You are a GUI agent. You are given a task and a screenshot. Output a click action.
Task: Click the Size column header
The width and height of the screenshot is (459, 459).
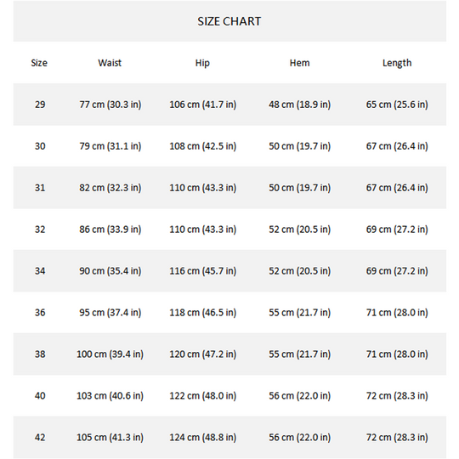click(39, 63)
